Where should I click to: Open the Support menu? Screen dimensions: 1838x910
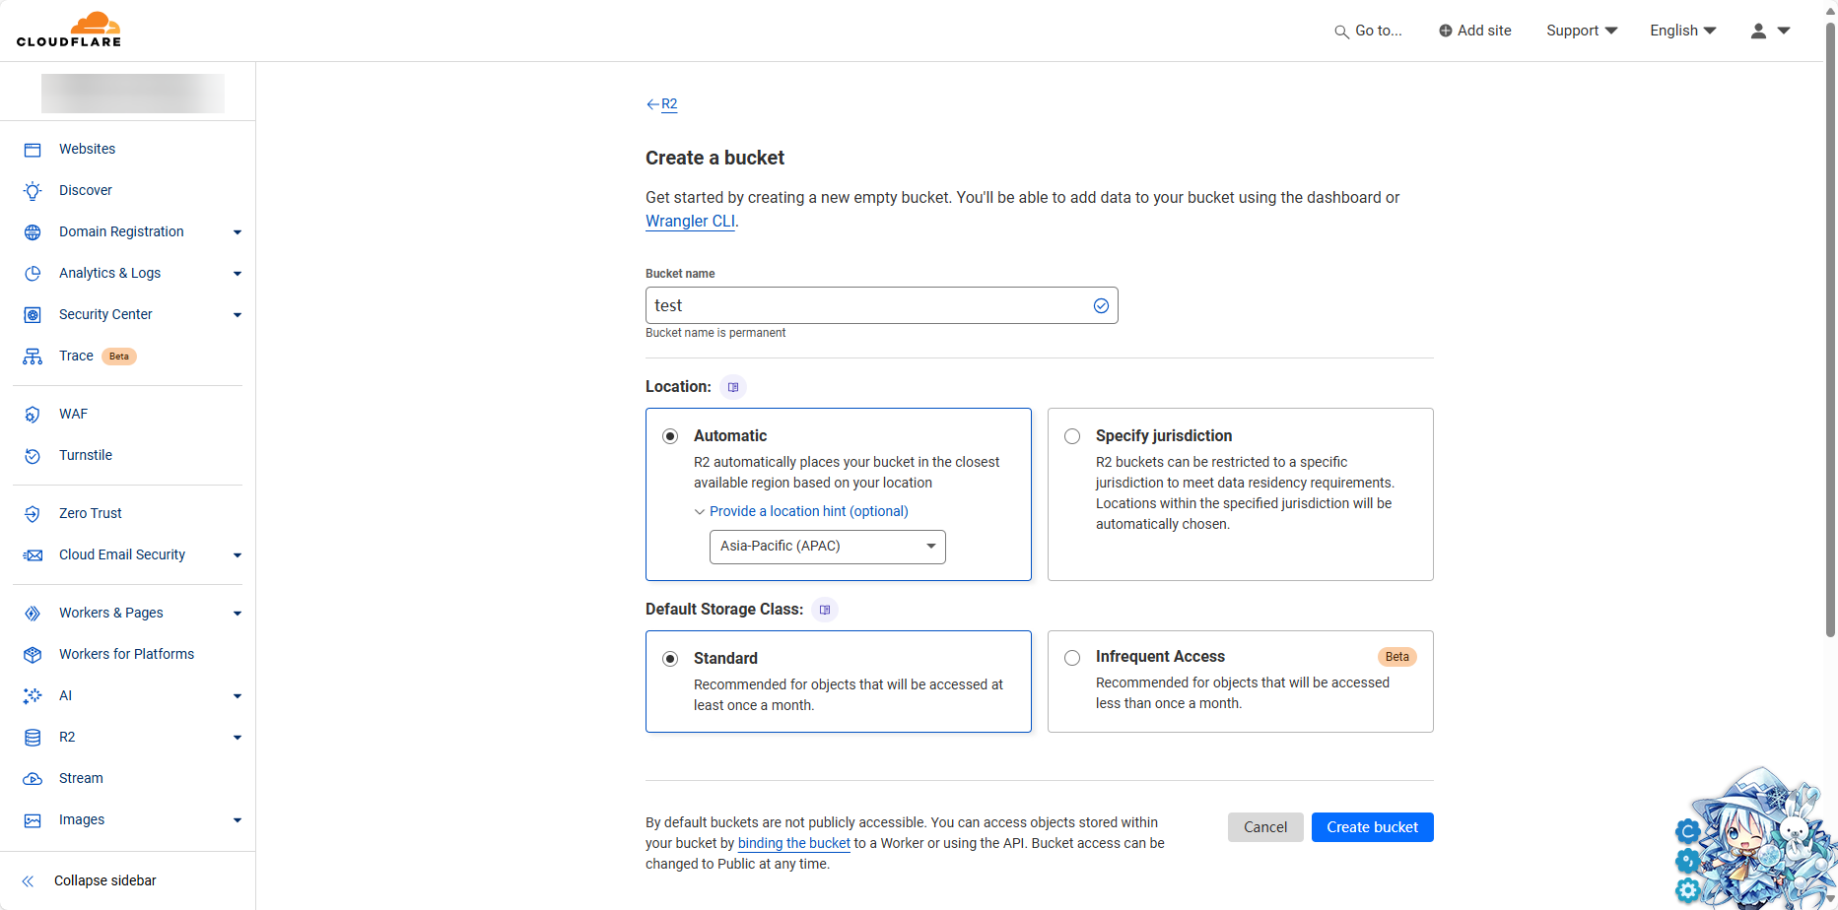[x=1581, y=31]
